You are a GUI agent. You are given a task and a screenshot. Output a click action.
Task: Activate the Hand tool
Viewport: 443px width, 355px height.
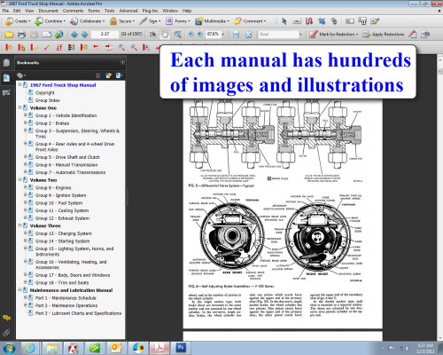coord(165,35)
